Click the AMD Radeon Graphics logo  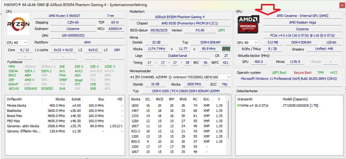coord(248,25)
